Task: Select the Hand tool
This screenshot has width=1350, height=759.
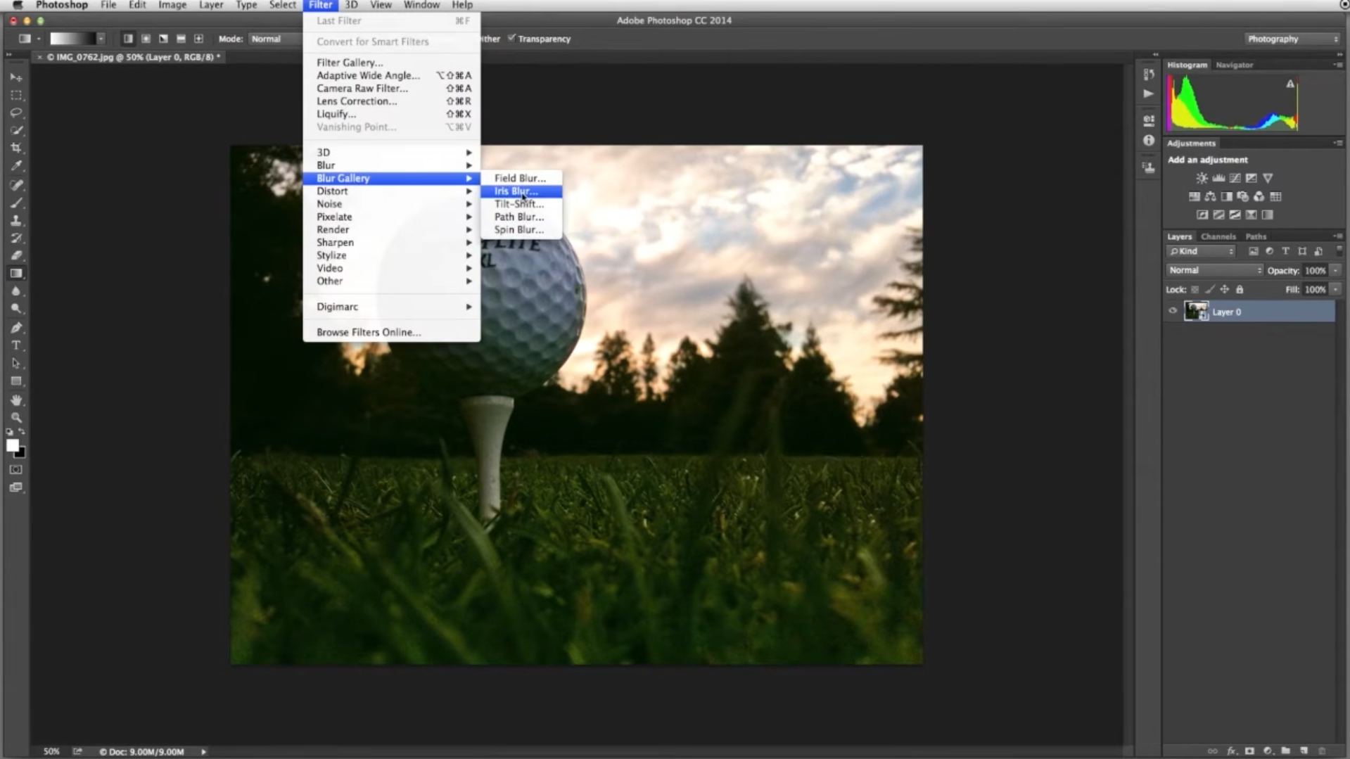Action: pos(16,400)
